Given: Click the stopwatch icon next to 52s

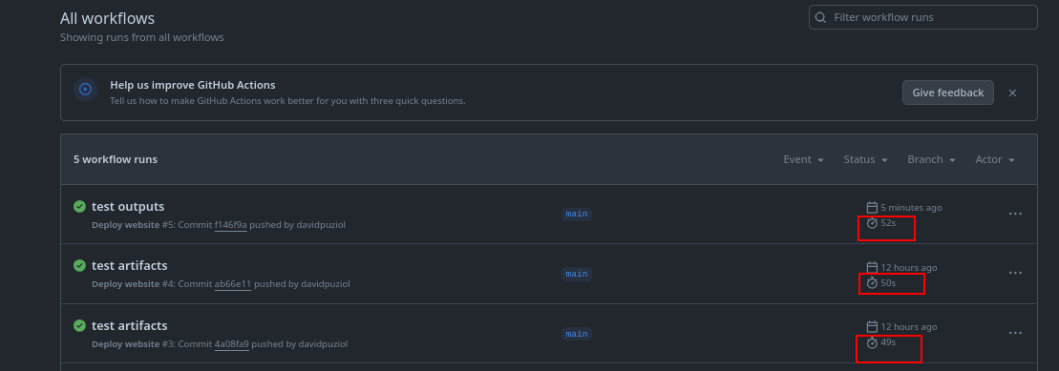Looking at the screenshot, I should pyautogui.click(x=872, y=223).
